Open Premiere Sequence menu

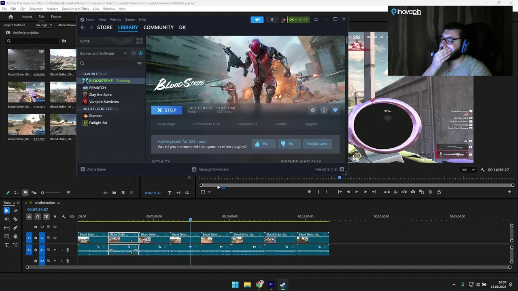click(x=36, y=9)
